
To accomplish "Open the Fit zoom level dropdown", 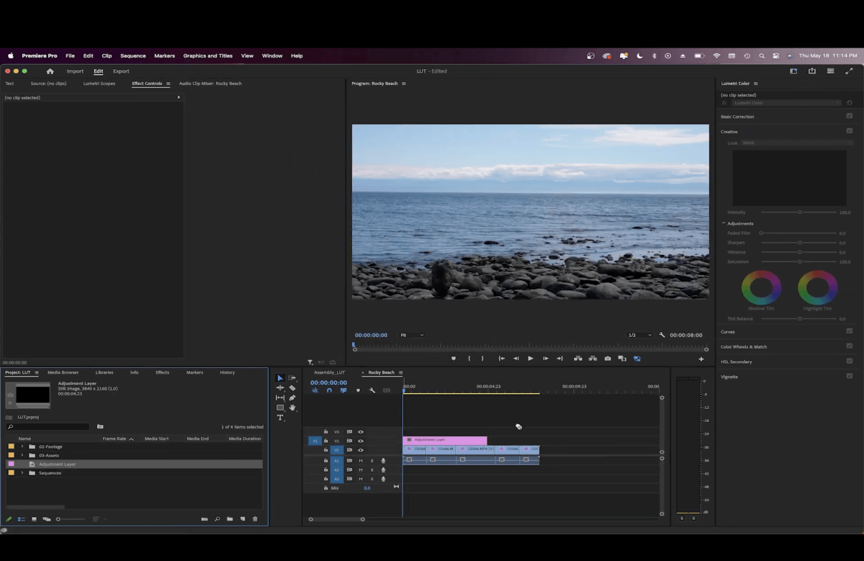I will pos(412,335).
